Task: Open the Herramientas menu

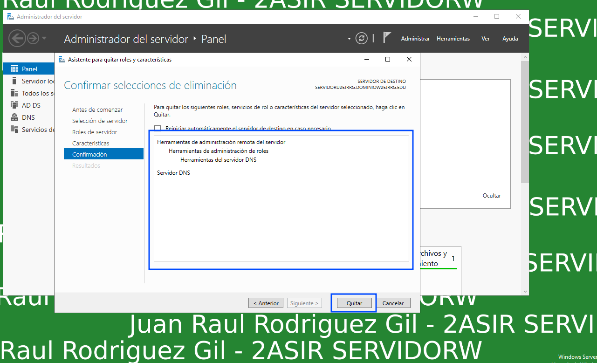Action: (x=453, y=39)
